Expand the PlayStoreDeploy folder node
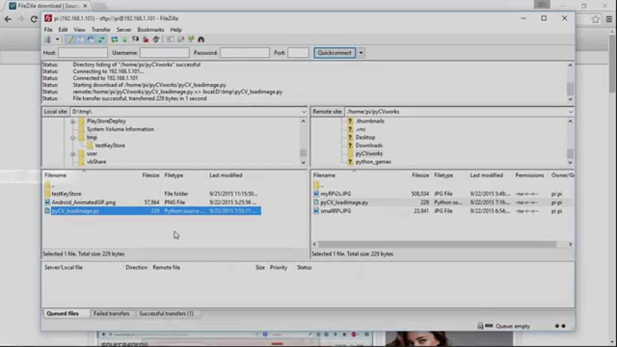 tap(73, 121)
